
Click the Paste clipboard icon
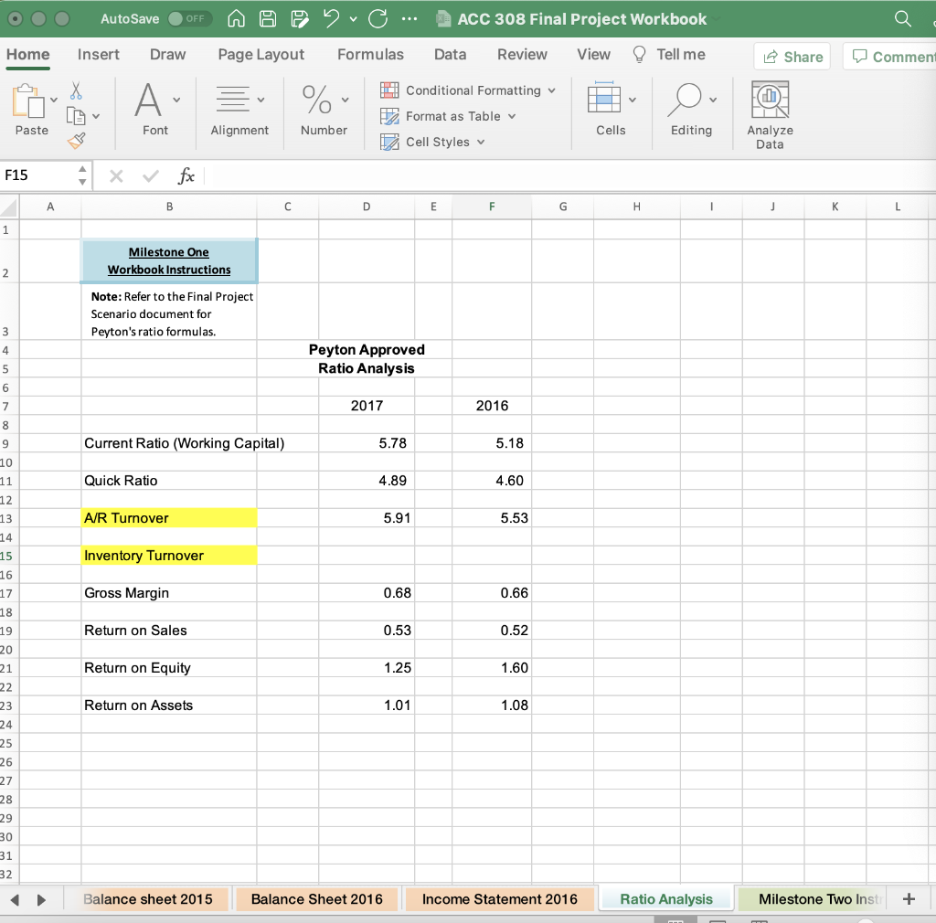27,101
